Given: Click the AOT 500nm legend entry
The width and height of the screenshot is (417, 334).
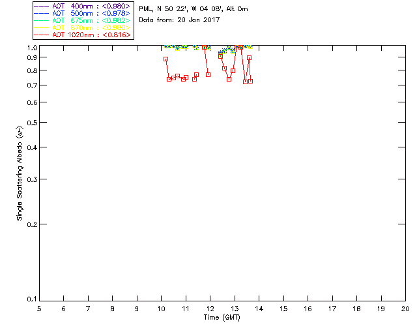Looking at the screenshot, I should click(x=82, y=13).
